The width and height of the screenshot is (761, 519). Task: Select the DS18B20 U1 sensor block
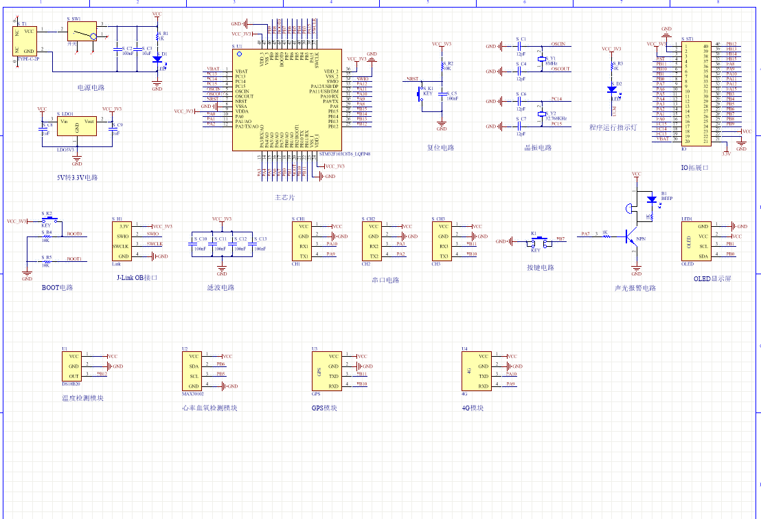[x=71, y=366]
